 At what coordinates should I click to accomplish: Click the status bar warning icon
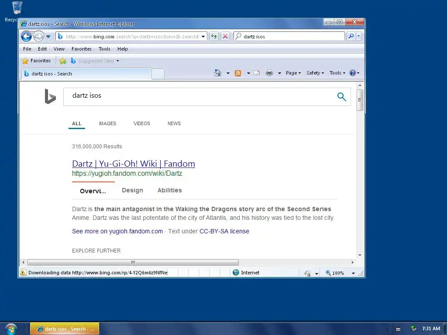tap(23, 272)
